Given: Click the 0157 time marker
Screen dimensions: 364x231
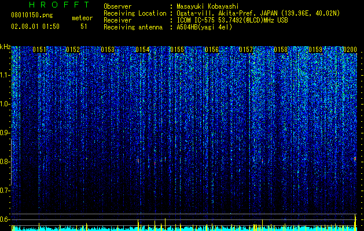Looking at the screenshot, I should pos(246,50).
